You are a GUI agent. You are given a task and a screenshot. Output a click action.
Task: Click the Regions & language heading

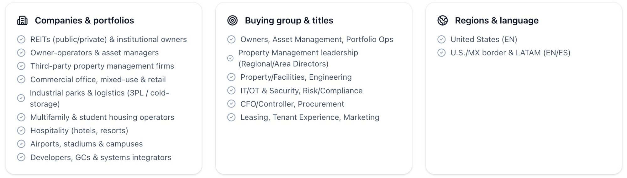pyautogui.click(x=497, y=21)
